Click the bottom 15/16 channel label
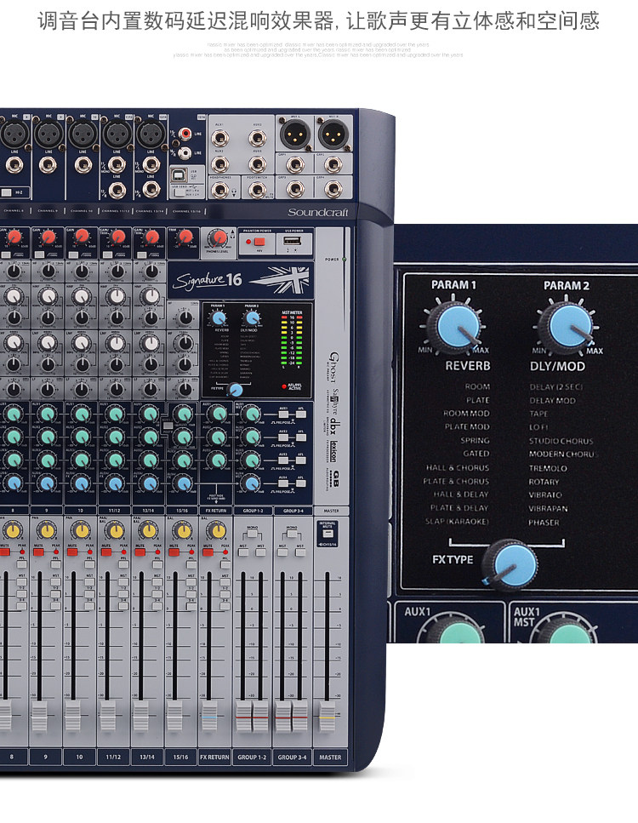The height and width of the screenshot is (823, 638). 180,757
